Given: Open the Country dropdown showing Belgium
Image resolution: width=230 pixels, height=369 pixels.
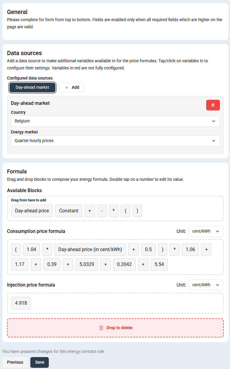Looking at the screenshot, I should pos(115,121).
